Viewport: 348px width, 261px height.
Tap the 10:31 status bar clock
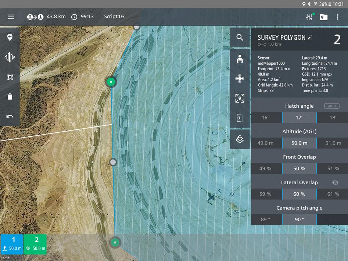(x=338, y=4)
